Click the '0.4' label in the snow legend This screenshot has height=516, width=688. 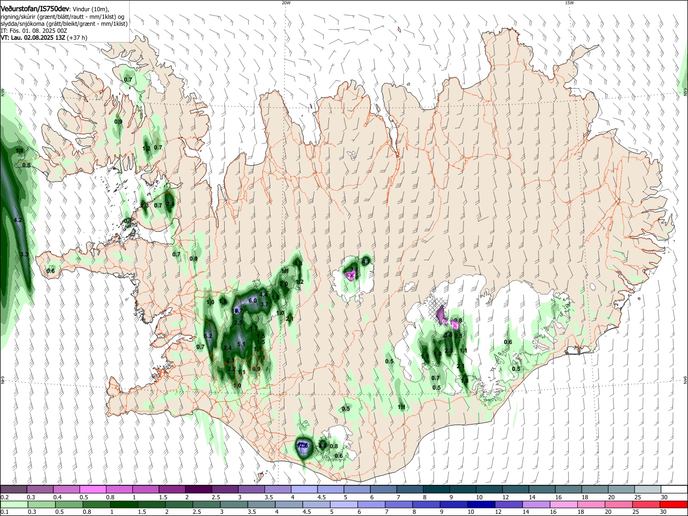point(58,498)
